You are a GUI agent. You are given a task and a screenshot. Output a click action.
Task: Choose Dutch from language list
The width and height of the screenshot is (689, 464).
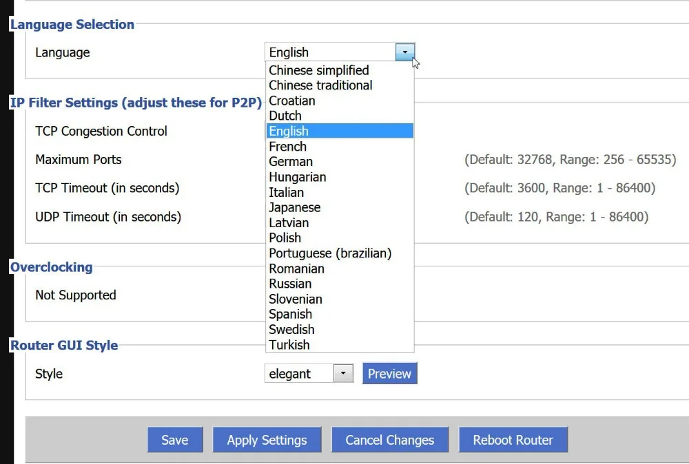(x=340, y=116)
